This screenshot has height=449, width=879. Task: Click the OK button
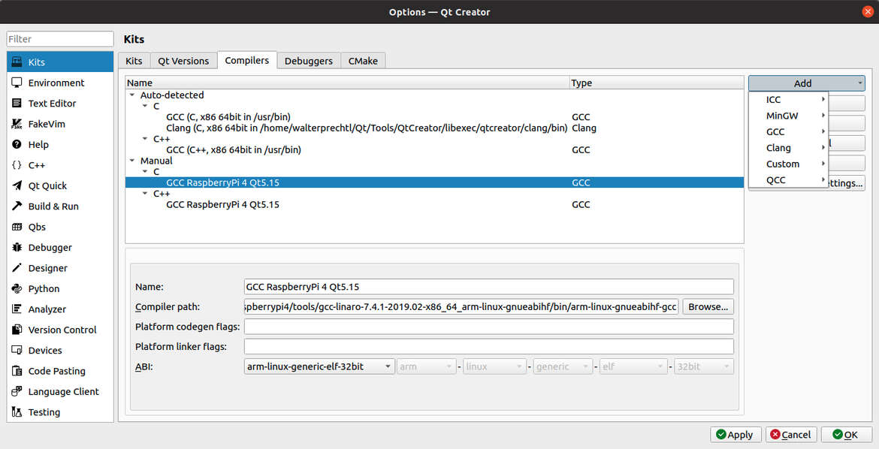tap(847, 435)
